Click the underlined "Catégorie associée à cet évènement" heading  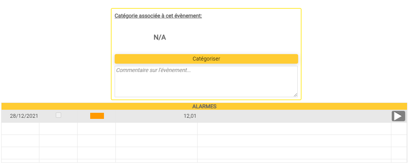point(158,16)
